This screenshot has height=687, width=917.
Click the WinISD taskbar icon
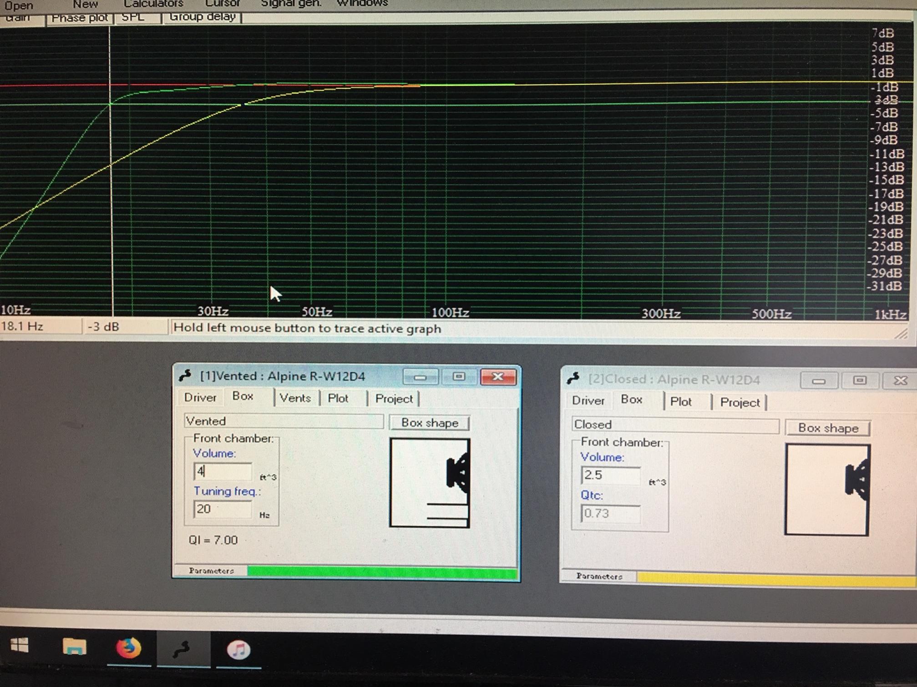(182, 649)
